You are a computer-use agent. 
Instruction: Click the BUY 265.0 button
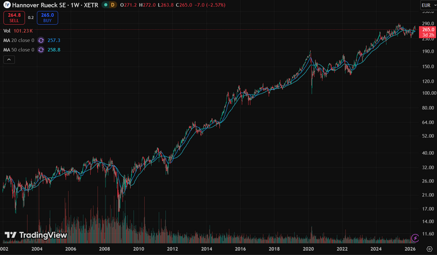click(x=47, y=18)
